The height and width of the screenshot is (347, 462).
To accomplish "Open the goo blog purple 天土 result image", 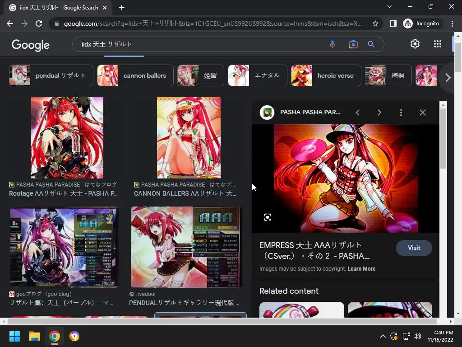I will coord(64,247).
